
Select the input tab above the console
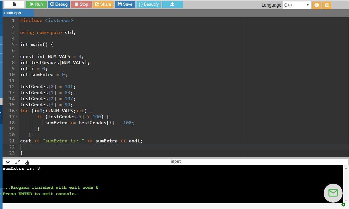click(x=175, y=161)
